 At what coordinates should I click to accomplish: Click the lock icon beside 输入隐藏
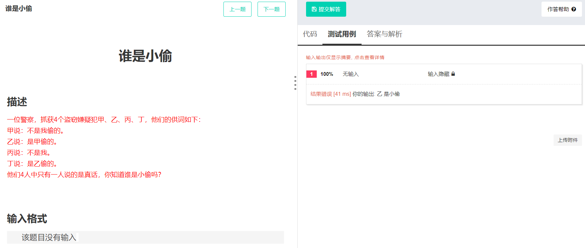[453, 74]
